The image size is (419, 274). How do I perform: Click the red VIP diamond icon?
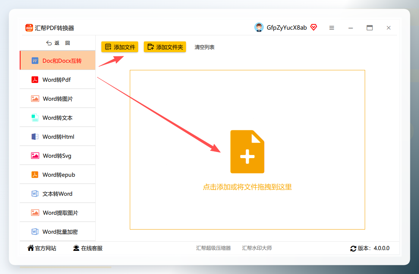click(314, 27)
